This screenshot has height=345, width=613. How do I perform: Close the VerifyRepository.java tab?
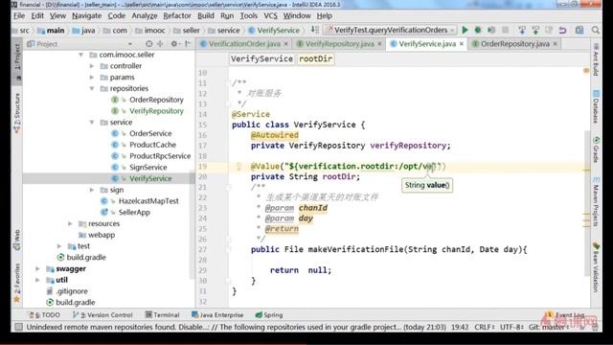(379, 44)
